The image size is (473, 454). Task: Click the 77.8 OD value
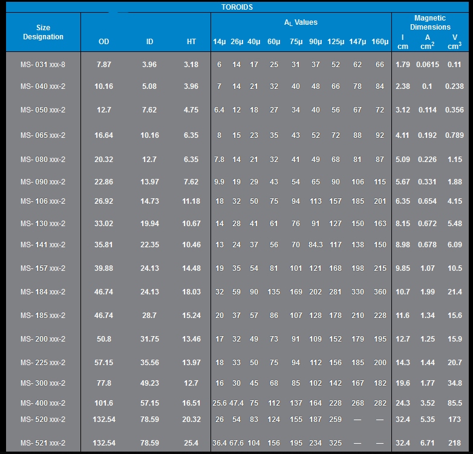click(104, 383)
